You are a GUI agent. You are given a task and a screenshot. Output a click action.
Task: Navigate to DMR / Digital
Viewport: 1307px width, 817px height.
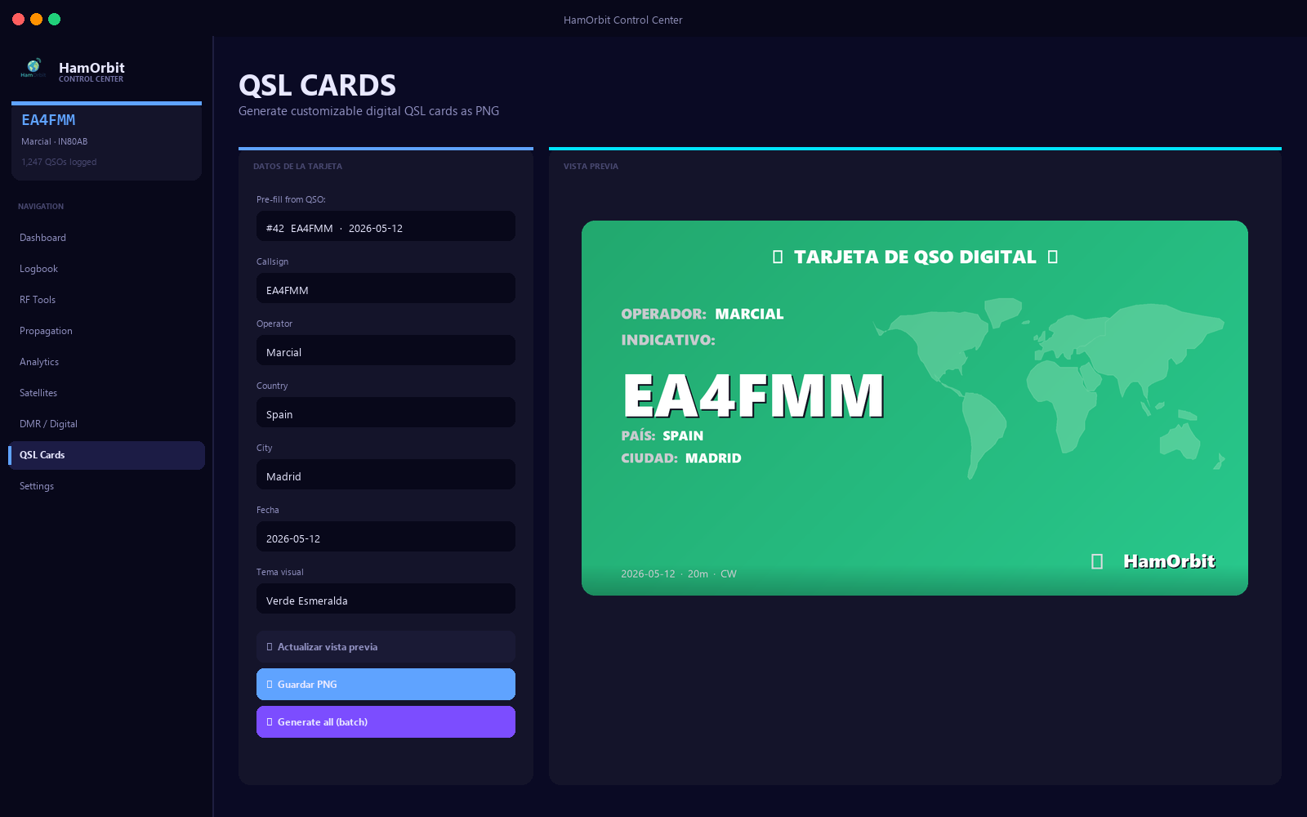point(106,424)
